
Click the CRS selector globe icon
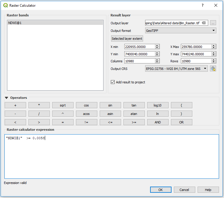(213, 69)
